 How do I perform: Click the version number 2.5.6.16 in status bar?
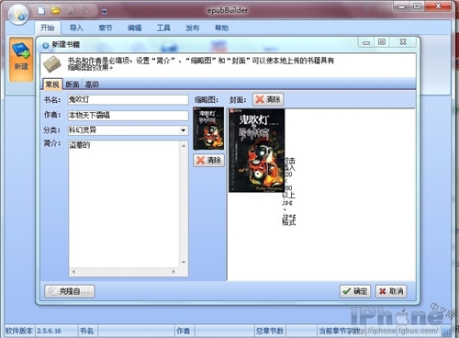[49, 331]
